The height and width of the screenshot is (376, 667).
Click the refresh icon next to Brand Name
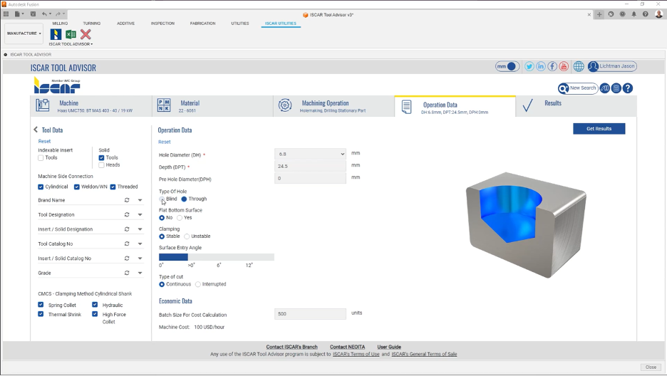(x=127, y=200)
